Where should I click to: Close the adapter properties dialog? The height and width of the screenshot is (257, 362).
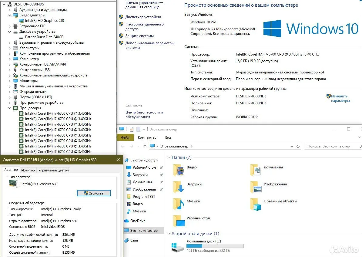[118, 160]
